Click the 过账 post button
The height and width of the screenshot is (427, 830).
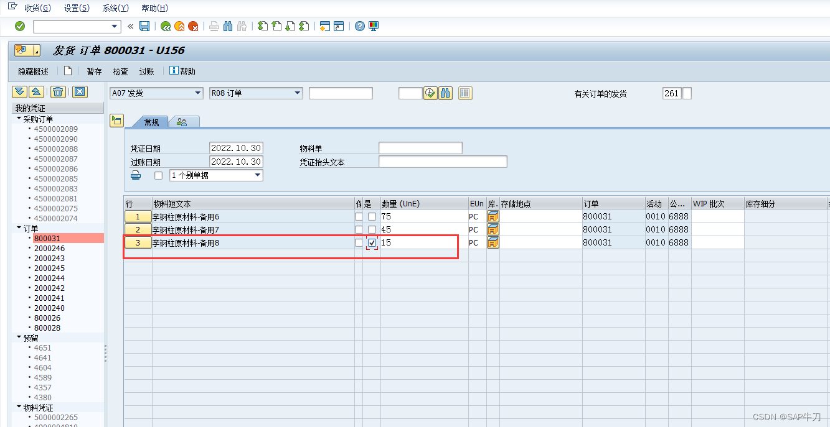tap(146, 71)
